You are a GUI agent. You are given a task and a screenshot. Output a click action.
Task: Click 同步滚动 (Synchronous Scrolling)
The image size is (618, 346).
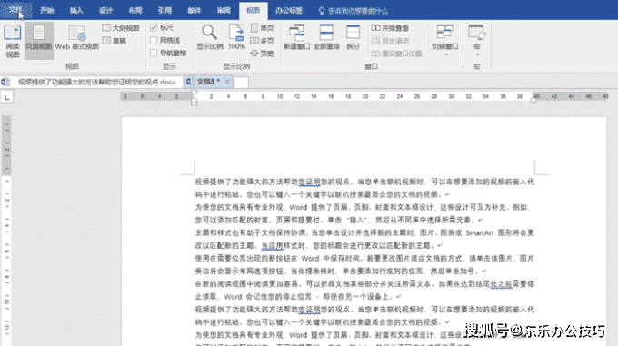tap(390, 41)
